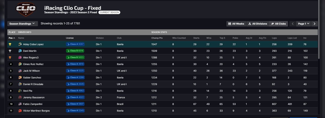
Task: Sort by the Starts column header
Action: click(197, 38)
